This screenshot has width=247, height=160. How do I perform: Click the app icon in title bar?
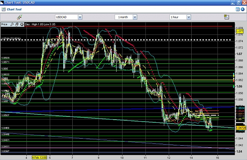2,2
